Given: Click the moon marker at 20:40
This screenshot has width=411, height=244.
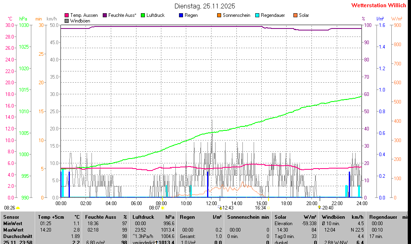Looking at the screenshot, I should [319, 207].
